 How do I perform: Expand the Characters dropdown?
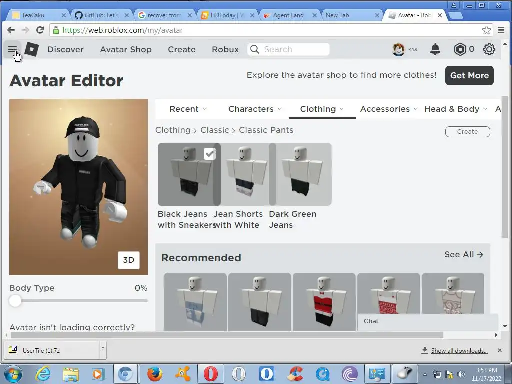(255, 109)
